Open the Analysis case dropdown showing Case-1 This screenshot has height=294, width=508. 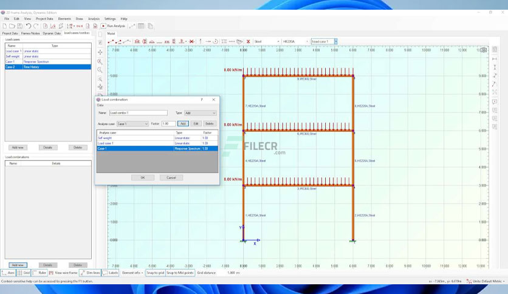(132, 124)
